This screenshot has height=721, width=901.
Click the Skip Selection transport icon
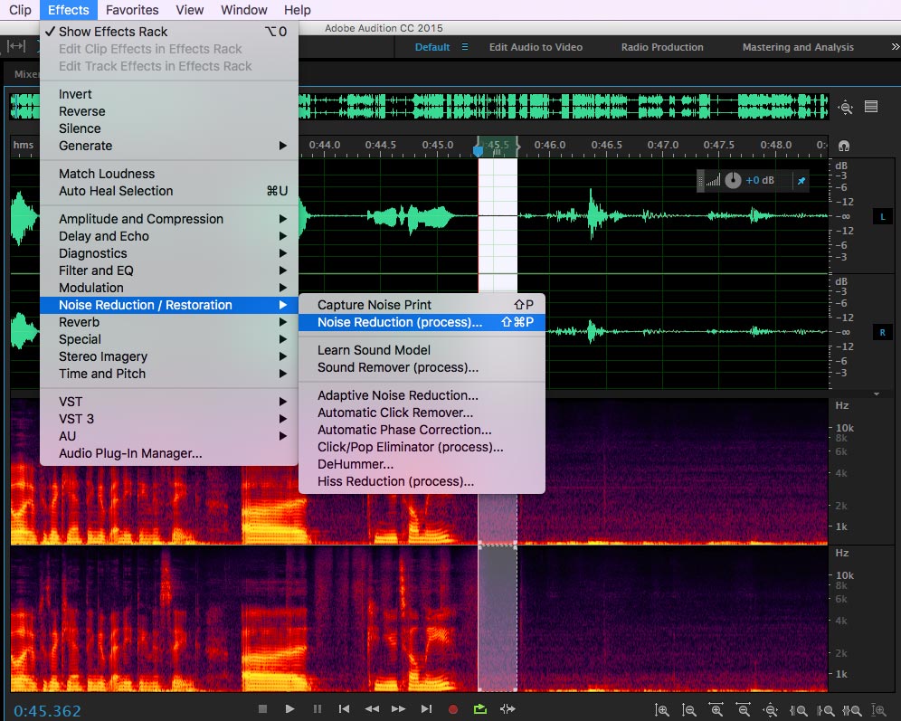click(507, 709)
